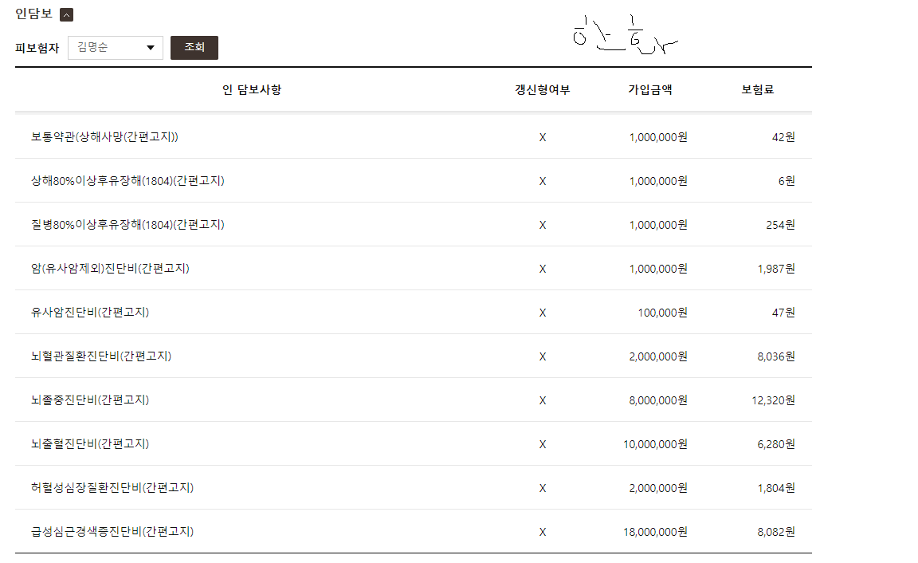Image resolution: width=918 pixels, height=563 pixels.
Task: Click the 유사암진단비(간편고지) row
Action: coord(414,313)
